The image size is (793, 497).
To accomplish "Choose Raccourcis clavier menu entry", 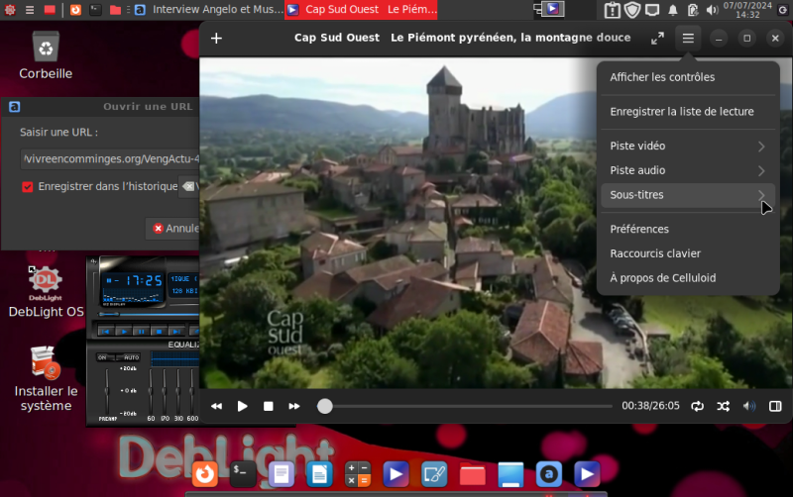I will point(655,253).
